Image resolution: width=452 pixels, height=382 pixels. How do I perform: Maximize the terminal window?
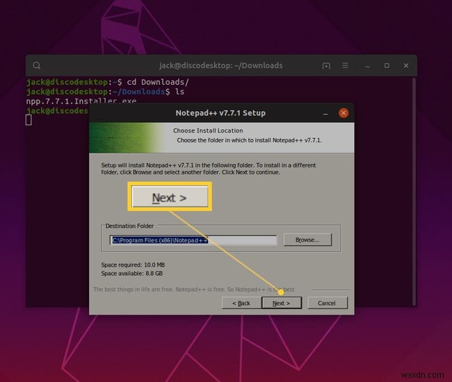pos(387,65)
